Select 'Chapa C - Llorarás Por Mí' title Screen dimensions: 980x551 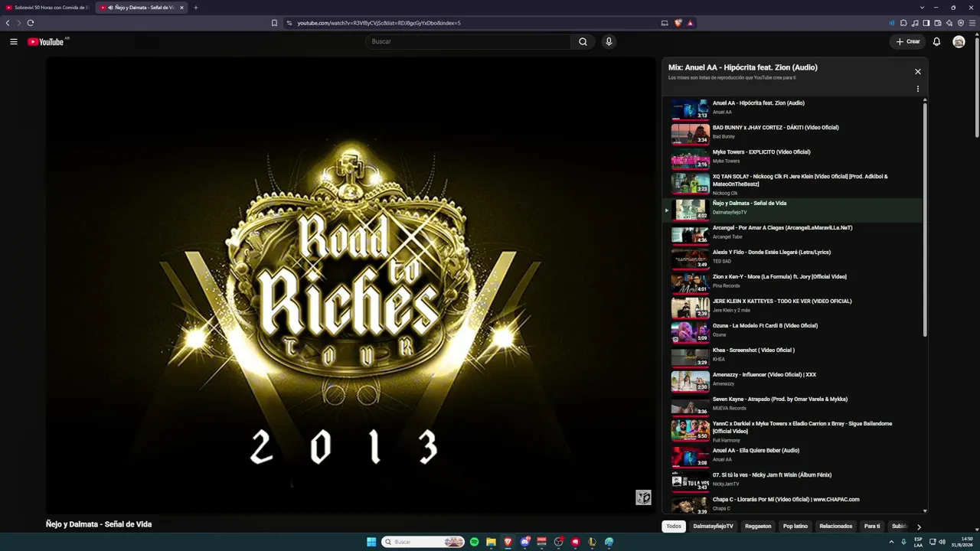tap(786, 500)
